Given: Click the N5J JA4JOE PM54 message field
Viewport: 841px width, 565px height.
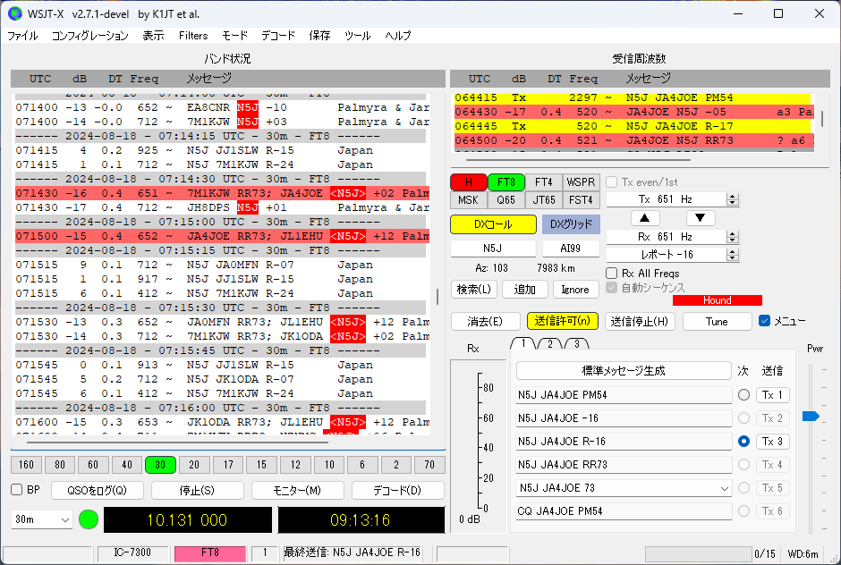Looking at the screenshot, I should pos(624,395).
